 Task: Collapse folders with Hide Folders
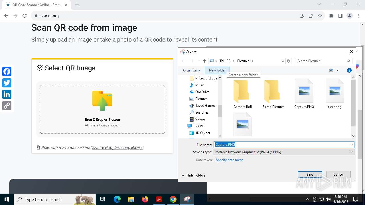click(x=193, y=175)
